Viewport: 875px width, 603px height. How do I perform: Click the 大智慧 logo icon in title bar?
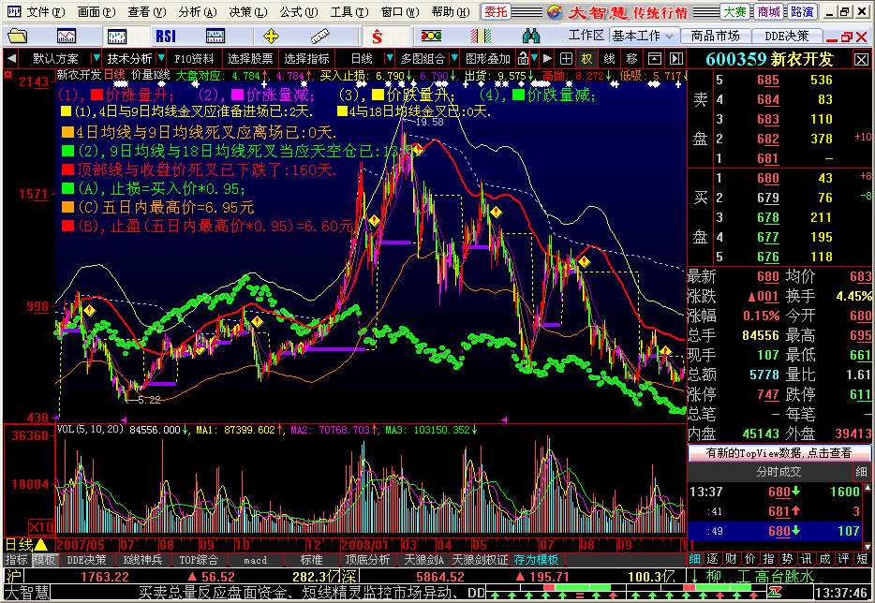pyautogui.click(x=554, y=12)
